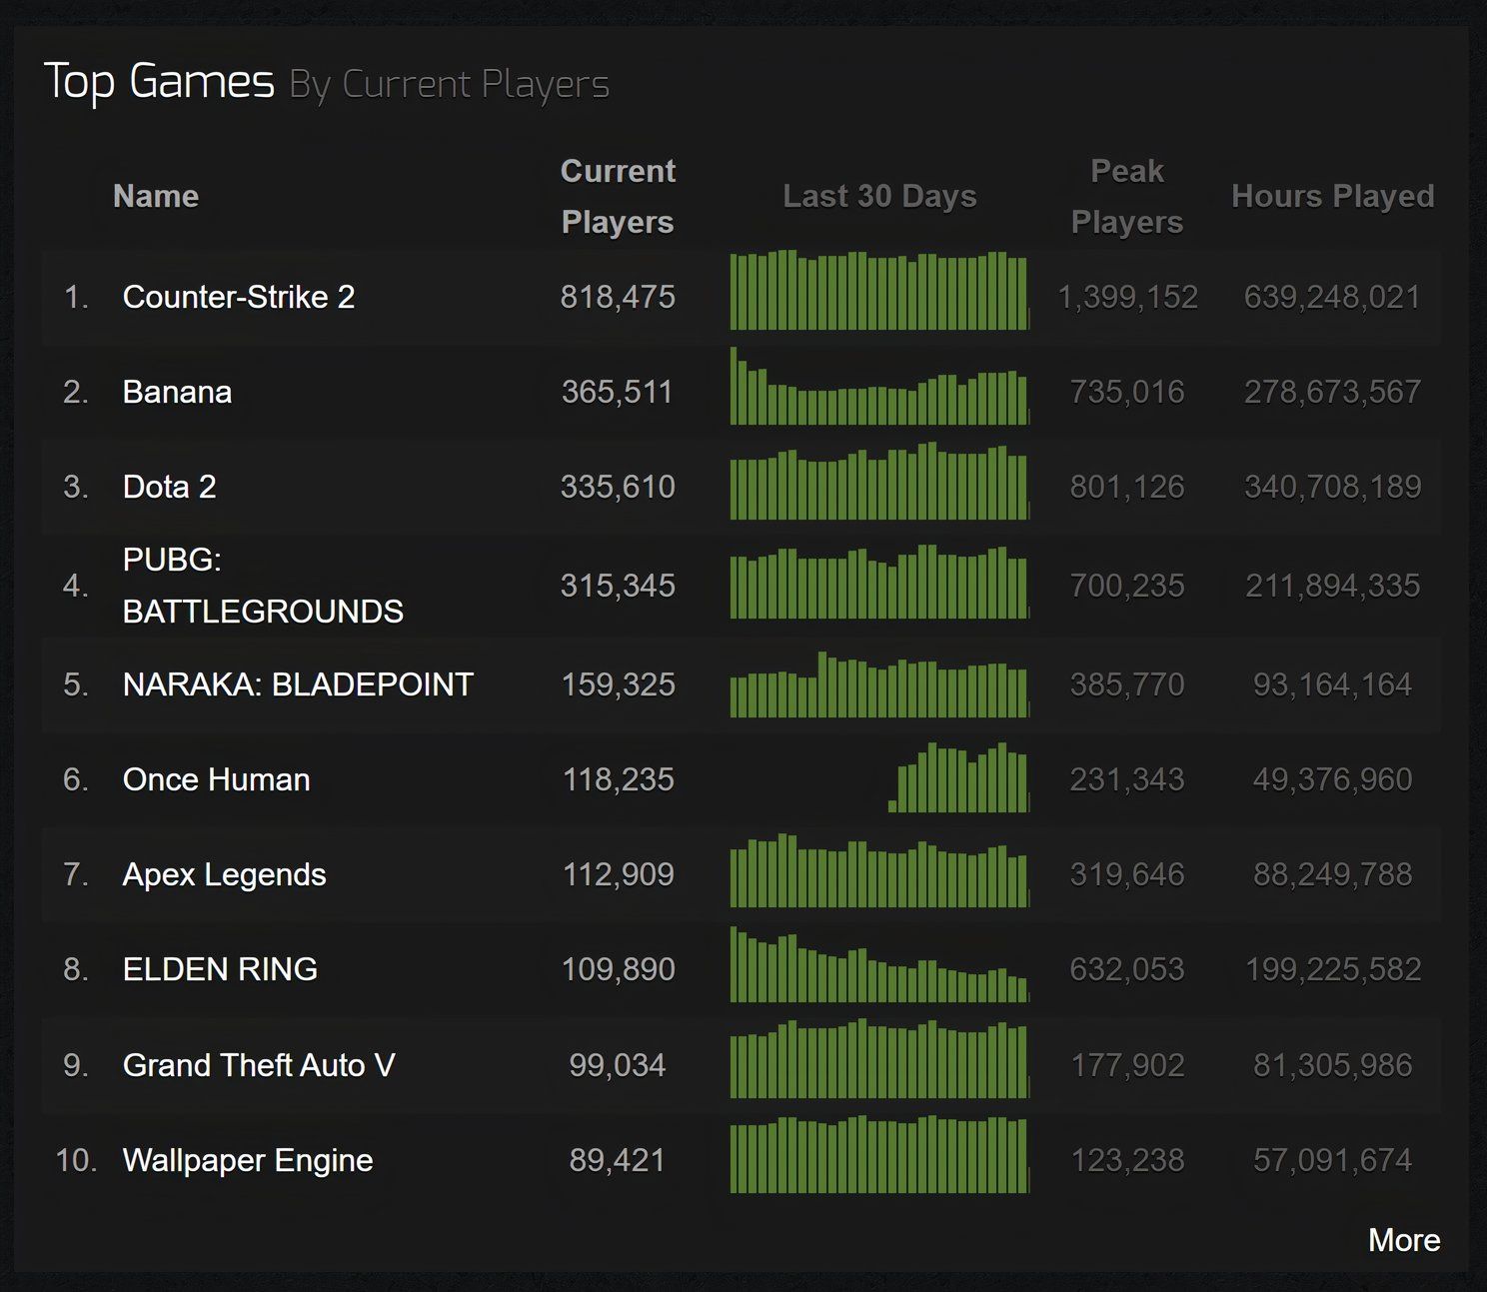The width and height of the screenshot is (1487, 1292).
Task: Click the Once Human 30-day bar chart
Action: point(957,779)
